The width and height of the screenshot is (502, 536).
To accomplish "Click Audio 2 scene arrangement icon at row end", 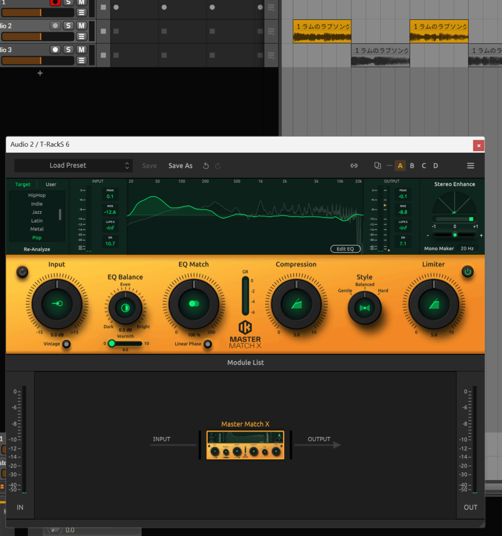I will [x=271, y=32].
